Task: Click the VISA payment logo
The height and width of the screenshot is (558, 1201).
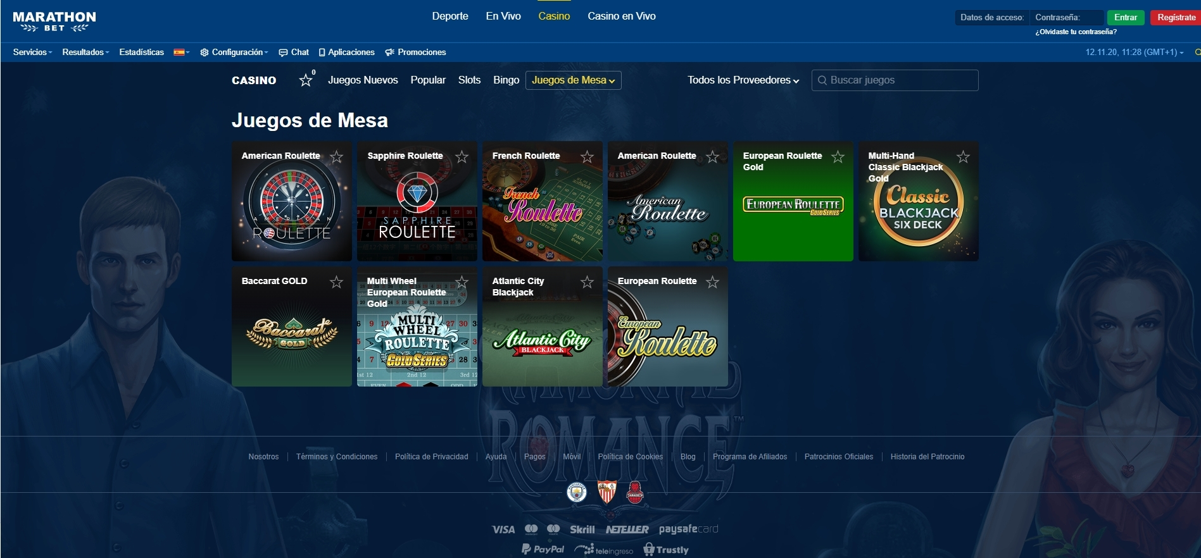Action: pyautogui.click(x=503, y=530)
